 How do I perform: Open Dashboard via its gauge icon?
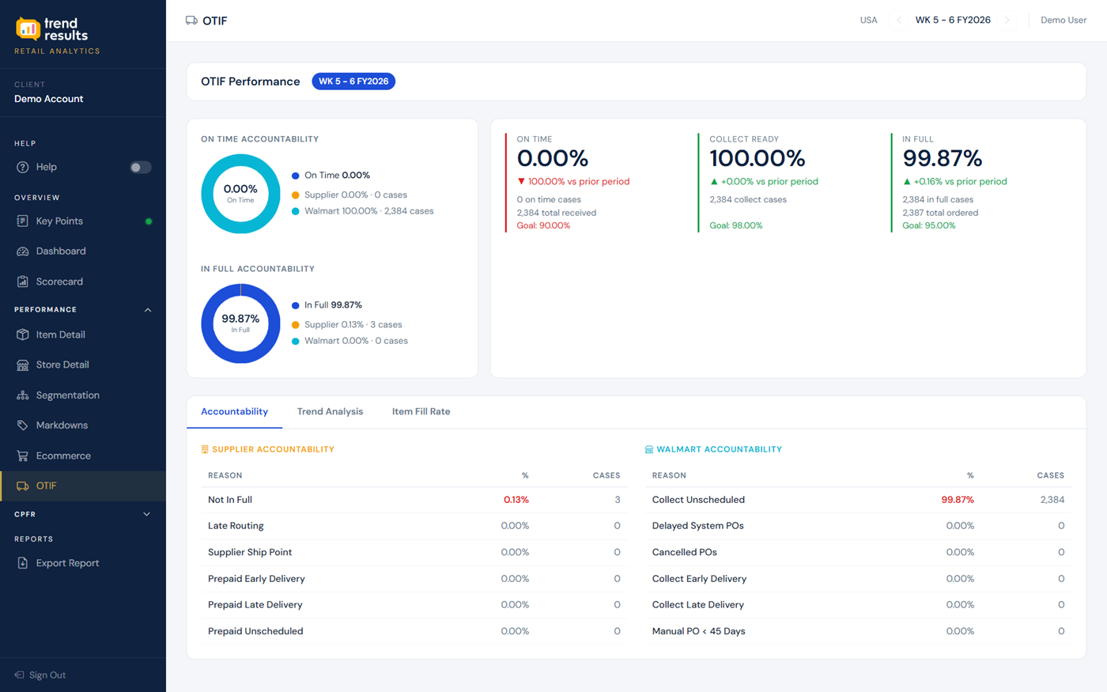coord(23,251)
